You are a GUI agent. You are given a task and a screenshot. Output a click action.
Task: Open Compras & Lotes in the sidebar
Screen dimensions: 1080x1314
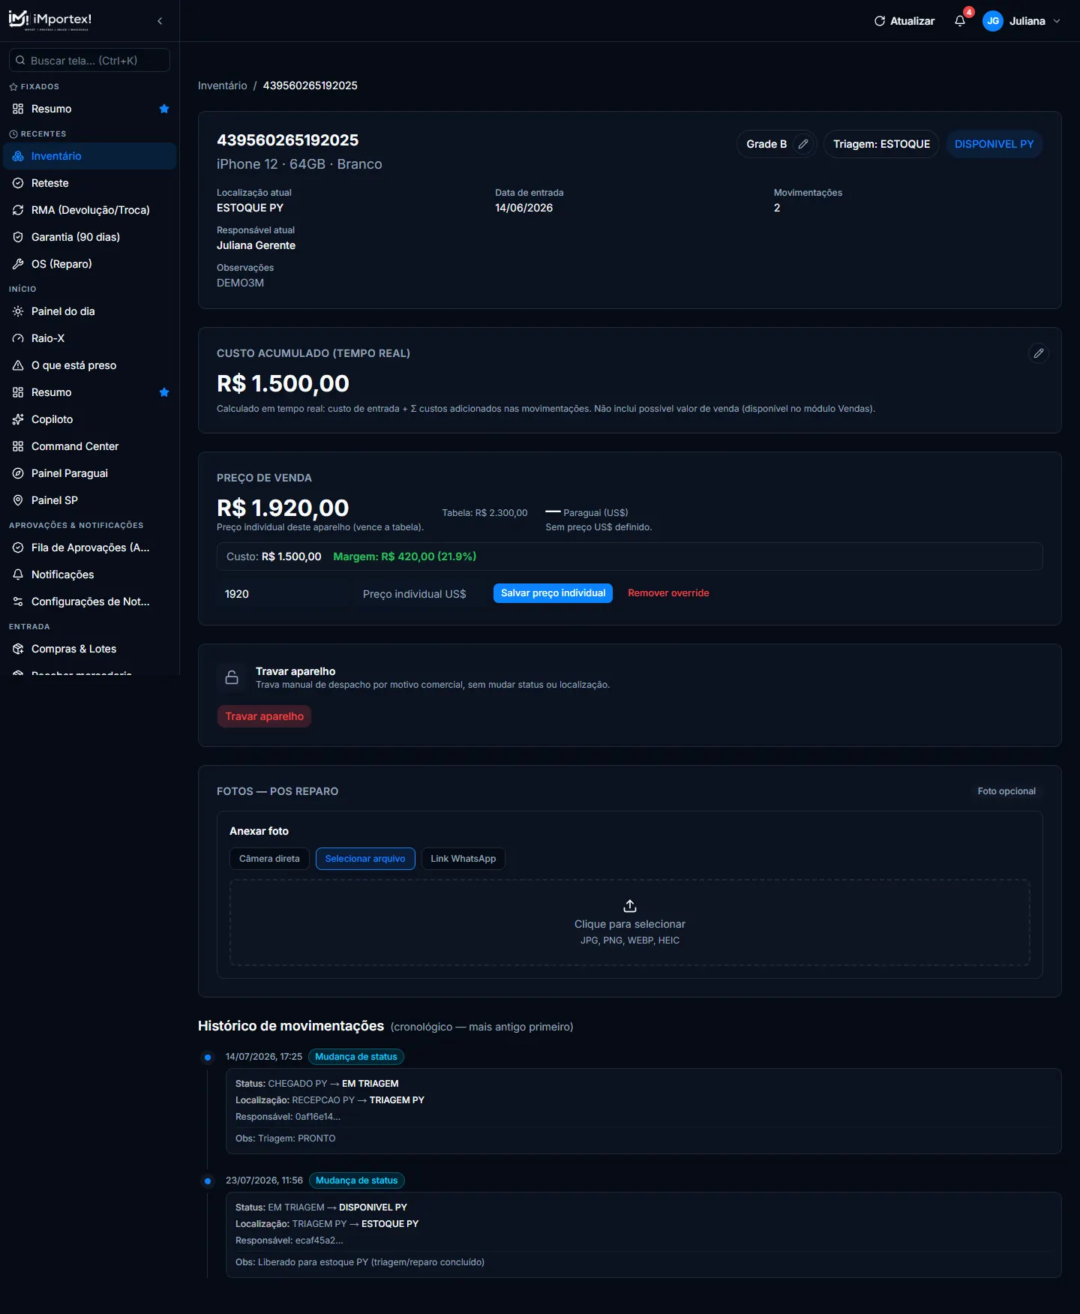coord(90,649)
